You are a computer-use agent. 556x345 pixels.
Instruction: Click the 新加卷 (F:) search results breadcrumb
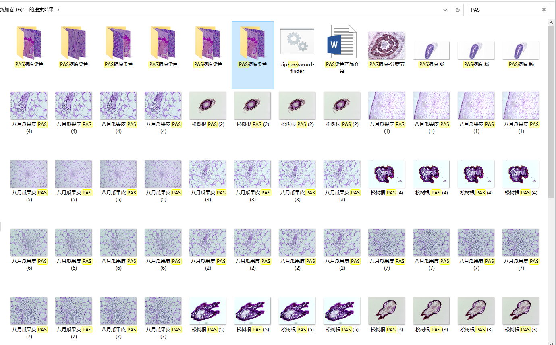(x=27, y=10)
